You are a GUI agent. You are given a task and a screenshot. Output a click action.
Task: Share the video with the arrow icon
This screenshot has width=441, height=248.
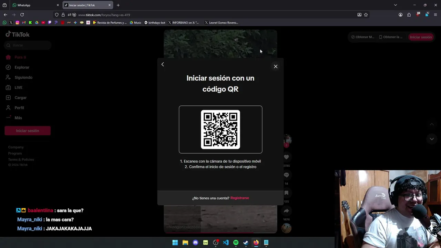coord(286,211)
